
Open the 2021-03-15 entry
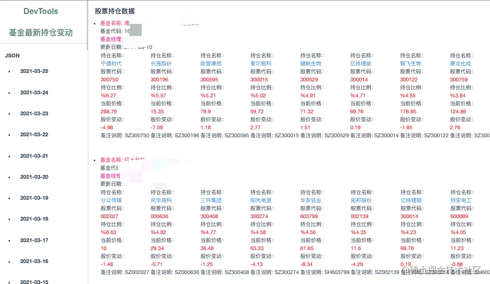[34, 282]
